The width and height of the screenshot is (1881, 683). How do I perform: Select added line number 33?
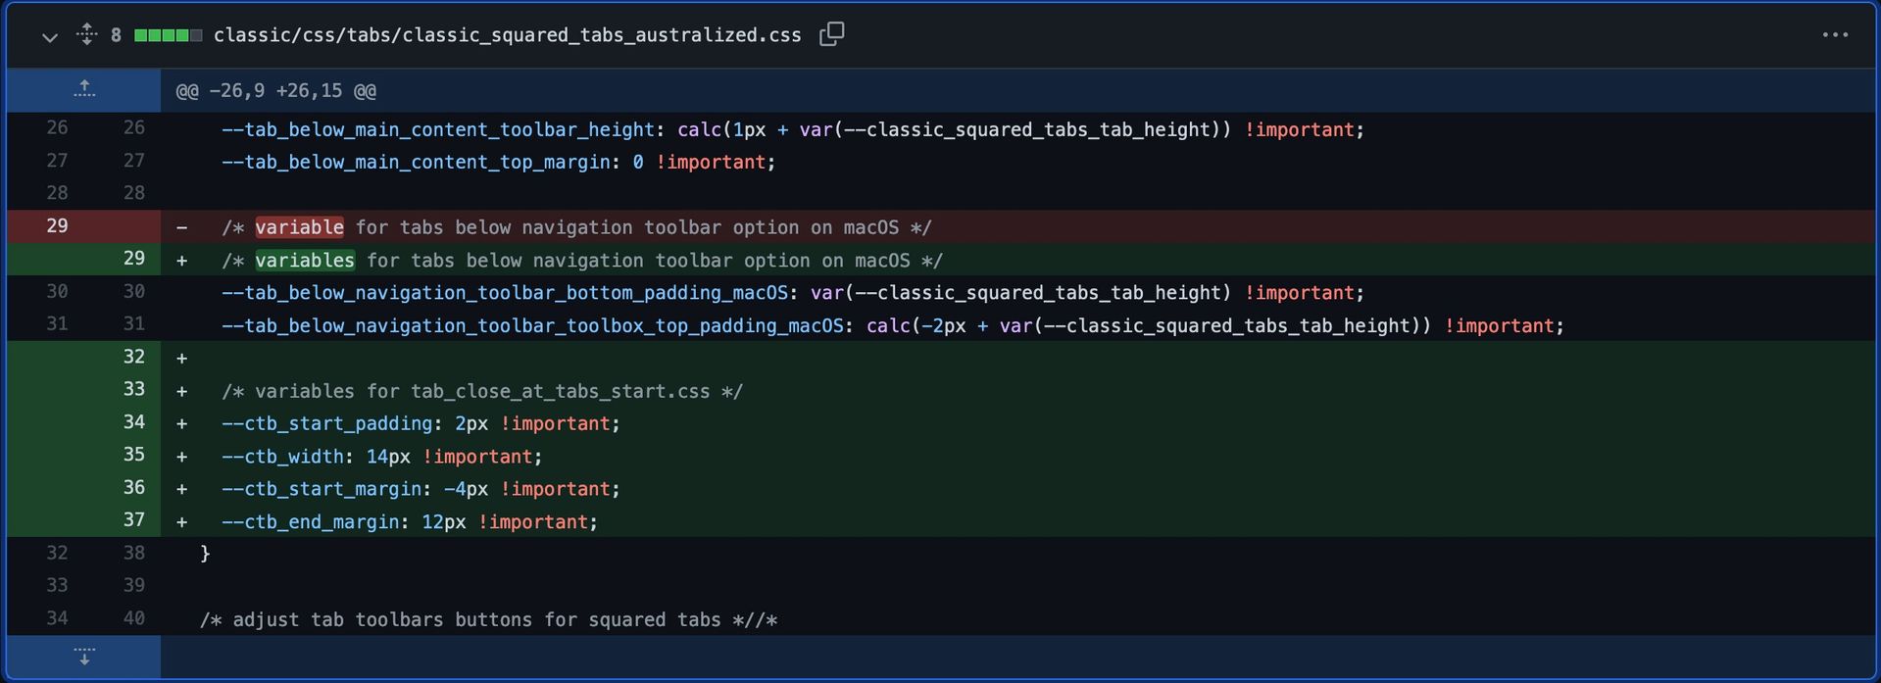pyautogui.click(x=133, y=389)
